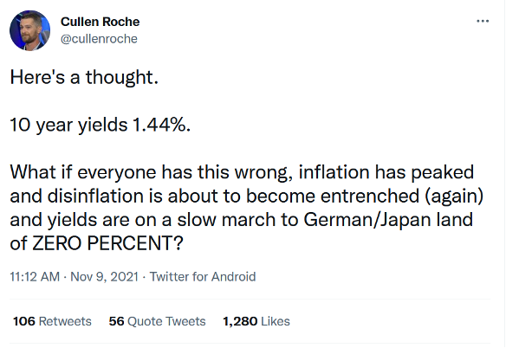Click the 56 quote tweet count number
Screen dimensions: 506x348
pos(116,321)
